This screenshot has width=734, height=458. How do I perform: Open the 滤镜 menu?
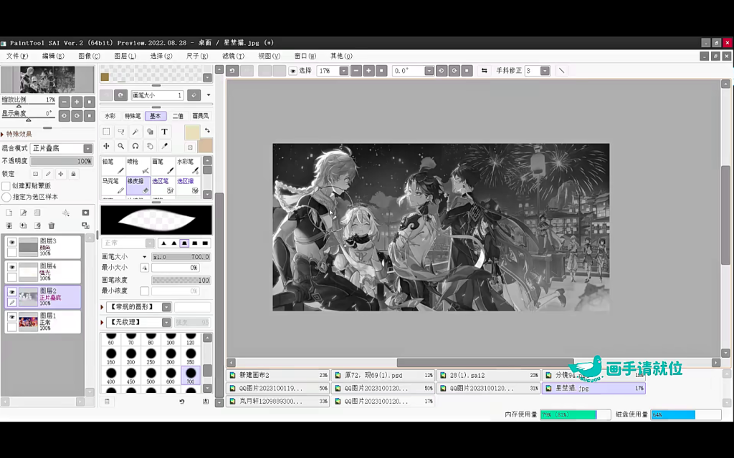(232, 56)
